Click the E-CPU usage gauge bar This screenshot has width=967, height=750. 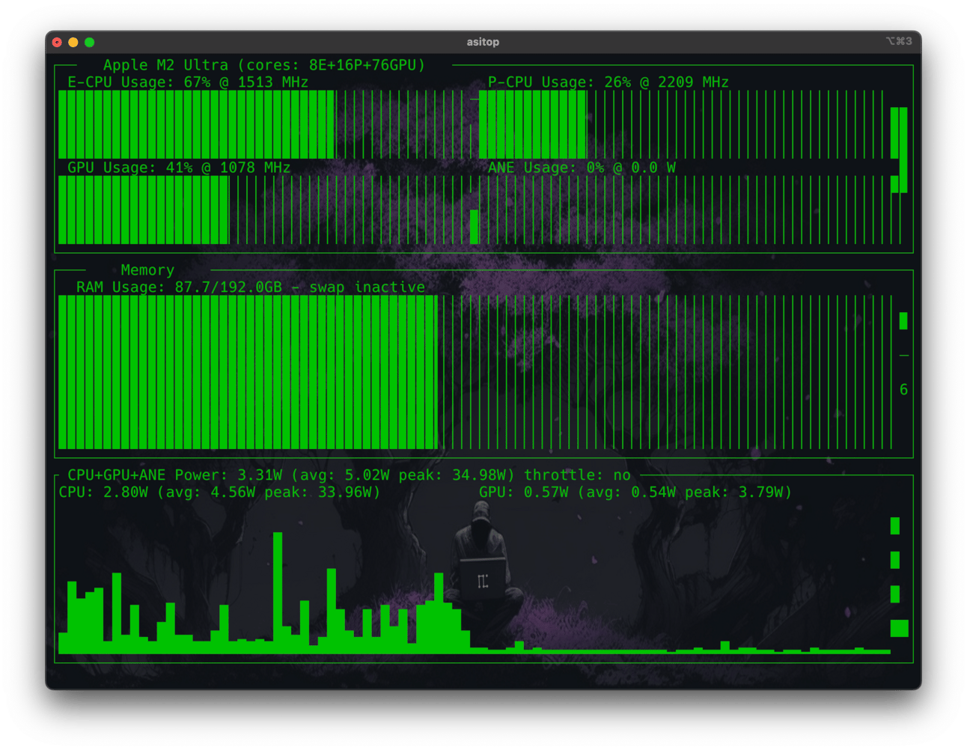click(x=265, y=125)
